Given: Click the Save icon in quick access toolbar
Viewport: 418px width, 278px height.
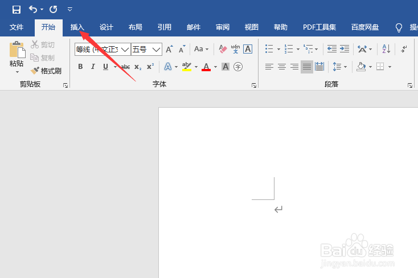Looking at the screenshot, I should tap(17, 10).
